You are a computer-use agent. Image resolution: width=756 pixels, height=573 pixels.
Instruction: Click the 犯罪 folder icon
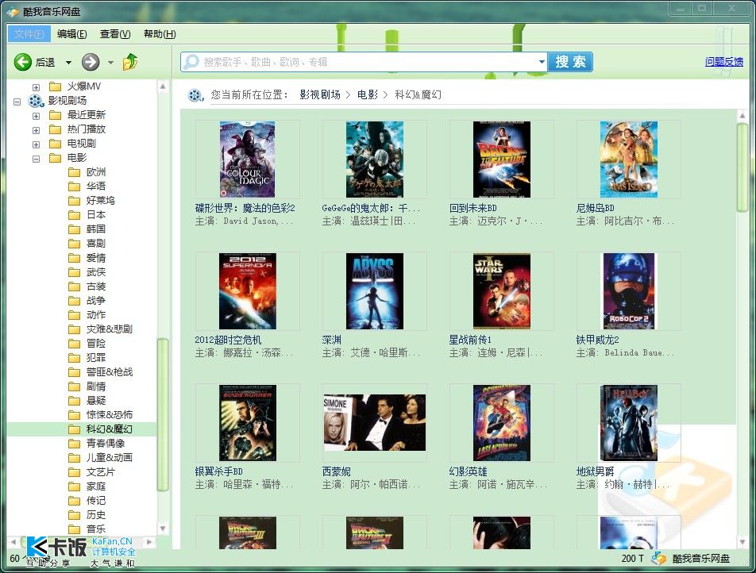[75, 358]
